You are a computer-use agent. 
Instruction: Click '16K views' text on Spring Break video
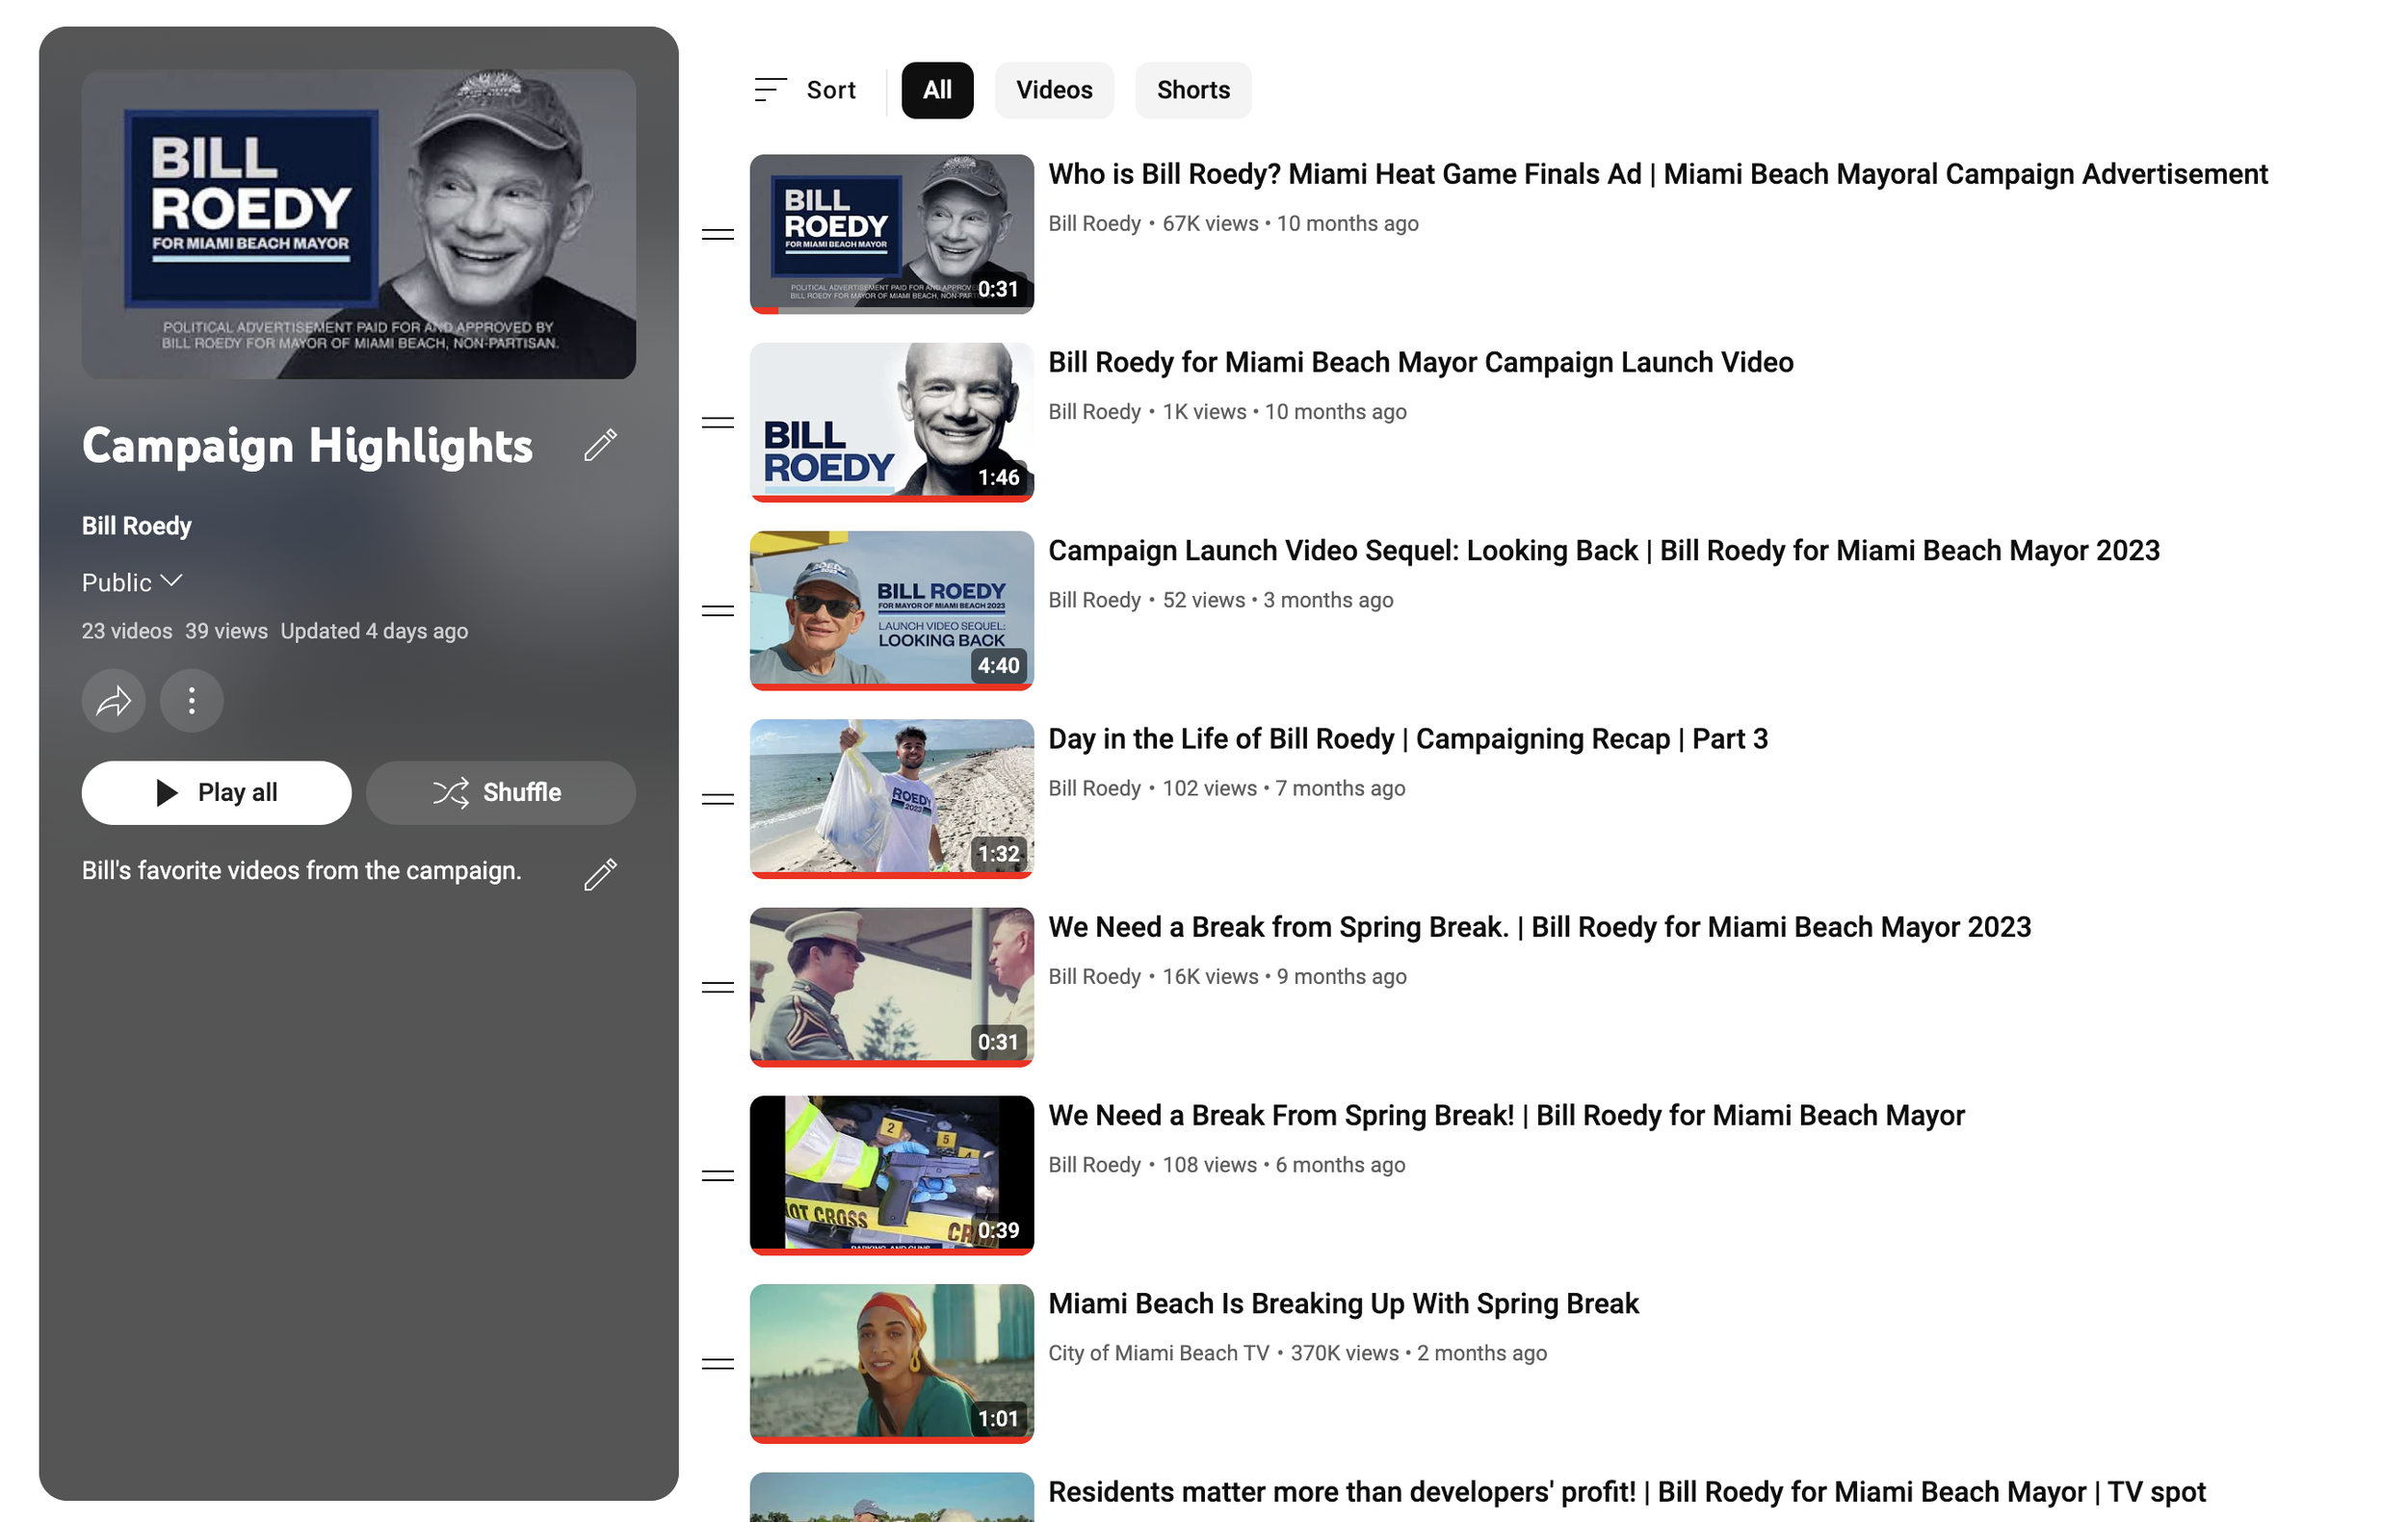coord(1210,976)
